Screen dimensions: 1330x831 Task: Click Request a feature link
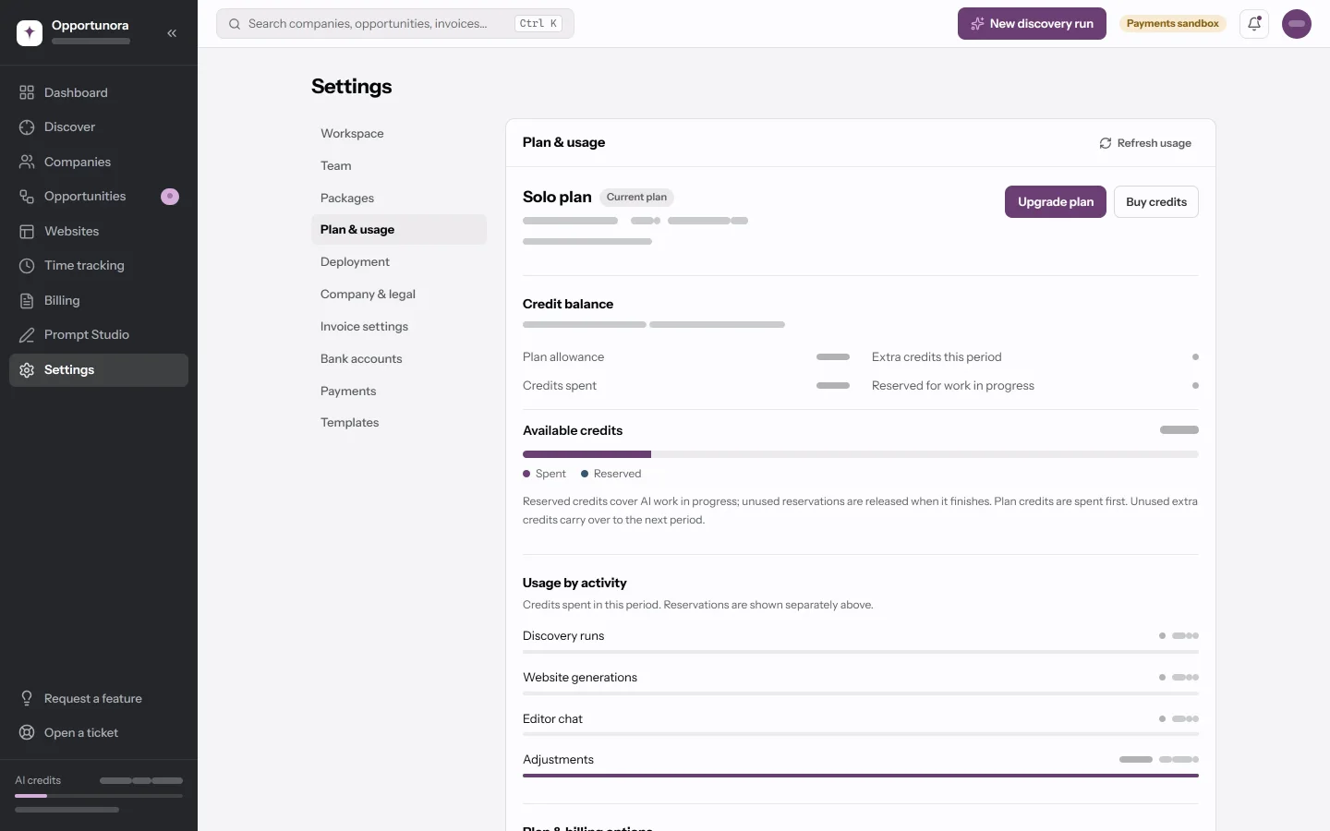[x=99, y=698]
